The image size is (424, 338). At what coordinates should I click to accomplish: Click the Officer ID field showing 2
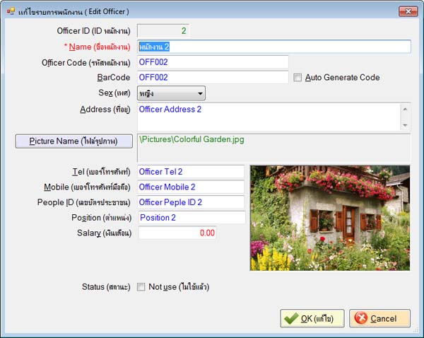(x=163, y=31)
